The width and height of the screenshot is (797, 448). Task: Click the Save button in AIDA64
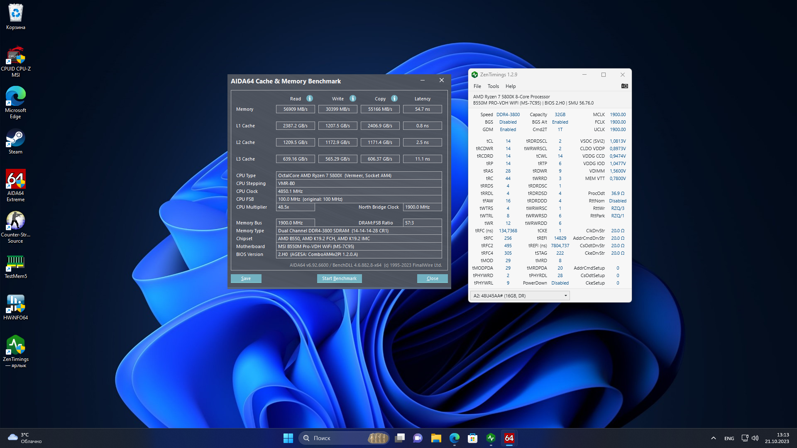246,278
